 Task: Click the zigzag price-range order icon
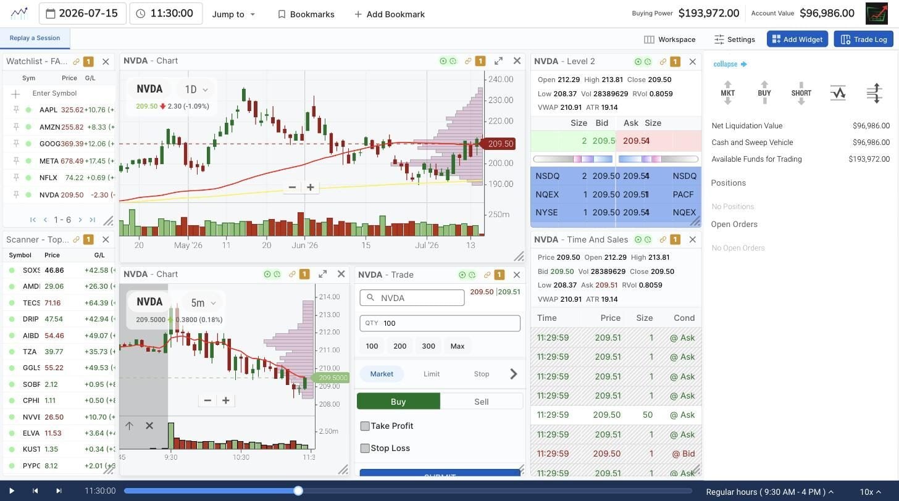point(838,93)
